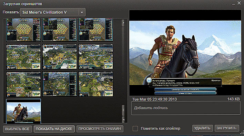Delete screenshot with 'УДАЛИТЬ' button
This screenshot has width=244, height=136.
pos(202,128)
